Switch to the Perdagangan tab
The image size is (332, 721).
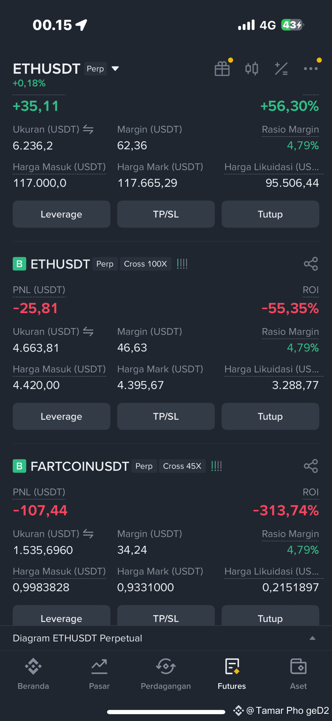(x=166, y=674)
